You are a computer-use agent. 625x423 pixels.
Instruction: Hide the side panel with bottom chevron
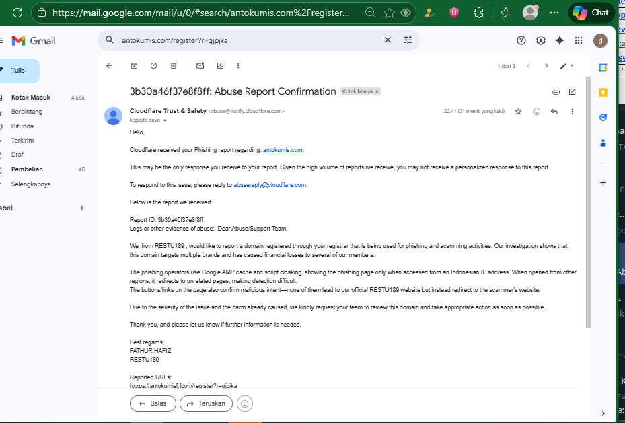pos(603,413)
